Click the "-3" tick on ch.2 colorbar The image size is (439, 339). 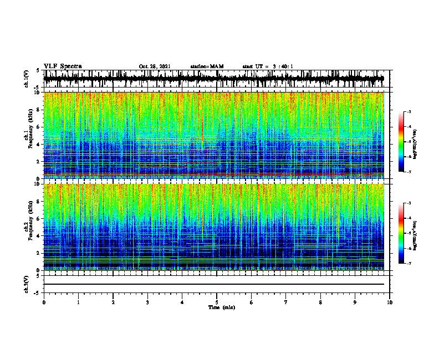tap(409, 203)
